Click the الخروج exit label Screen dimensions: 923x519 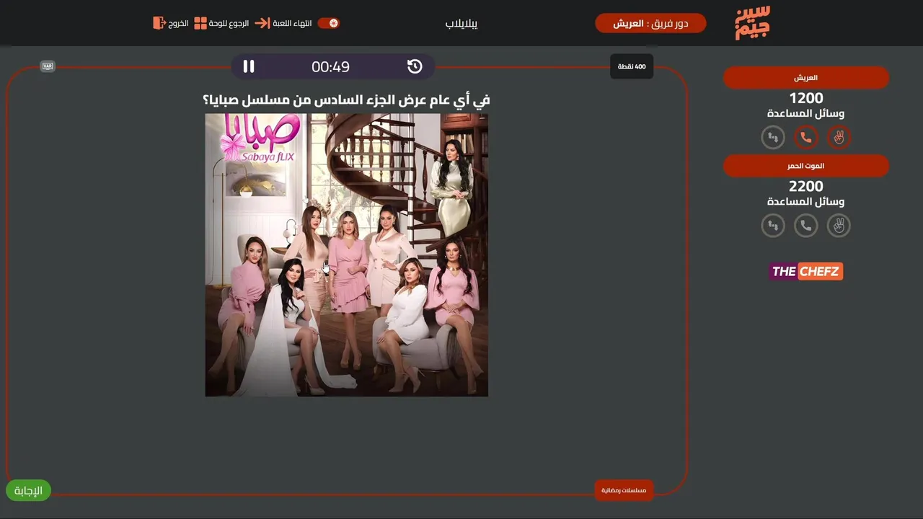[179, 23]
